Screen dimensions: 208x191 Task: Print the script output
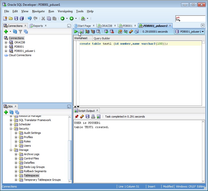tap(93, 117)
